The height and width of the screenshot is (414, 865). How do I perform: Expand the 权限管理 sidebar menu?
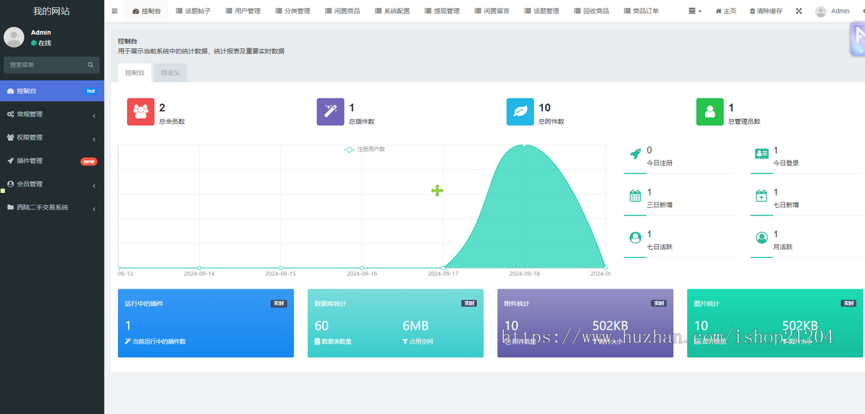pyautogui.click(x=52, y=138)
